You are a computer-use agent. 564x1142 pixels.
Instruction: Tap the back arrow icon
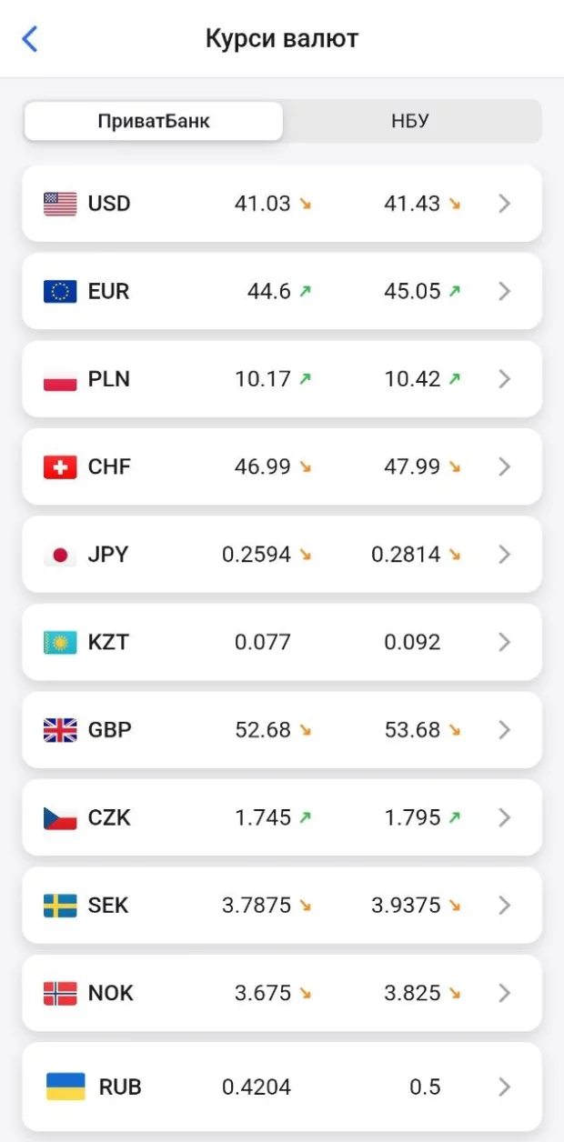pyautogui.click(x=30, y=39)
